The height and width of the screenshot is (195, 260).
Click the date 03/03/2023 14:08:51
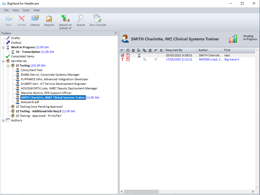pyautogui.click(x=179, y=55)
